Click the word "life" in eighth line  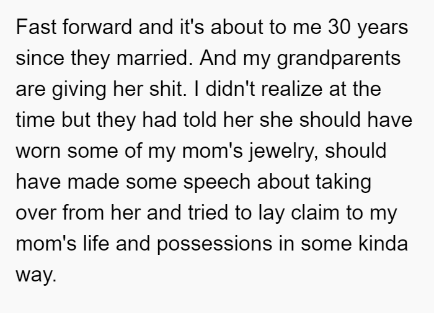click(x=96, y=244)
